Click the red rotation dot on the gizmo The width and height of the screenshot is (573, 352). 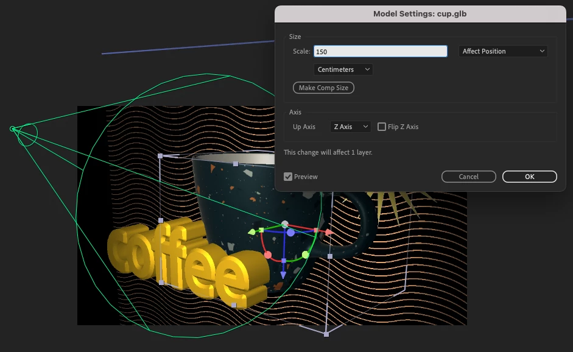(x=268, y=255)
